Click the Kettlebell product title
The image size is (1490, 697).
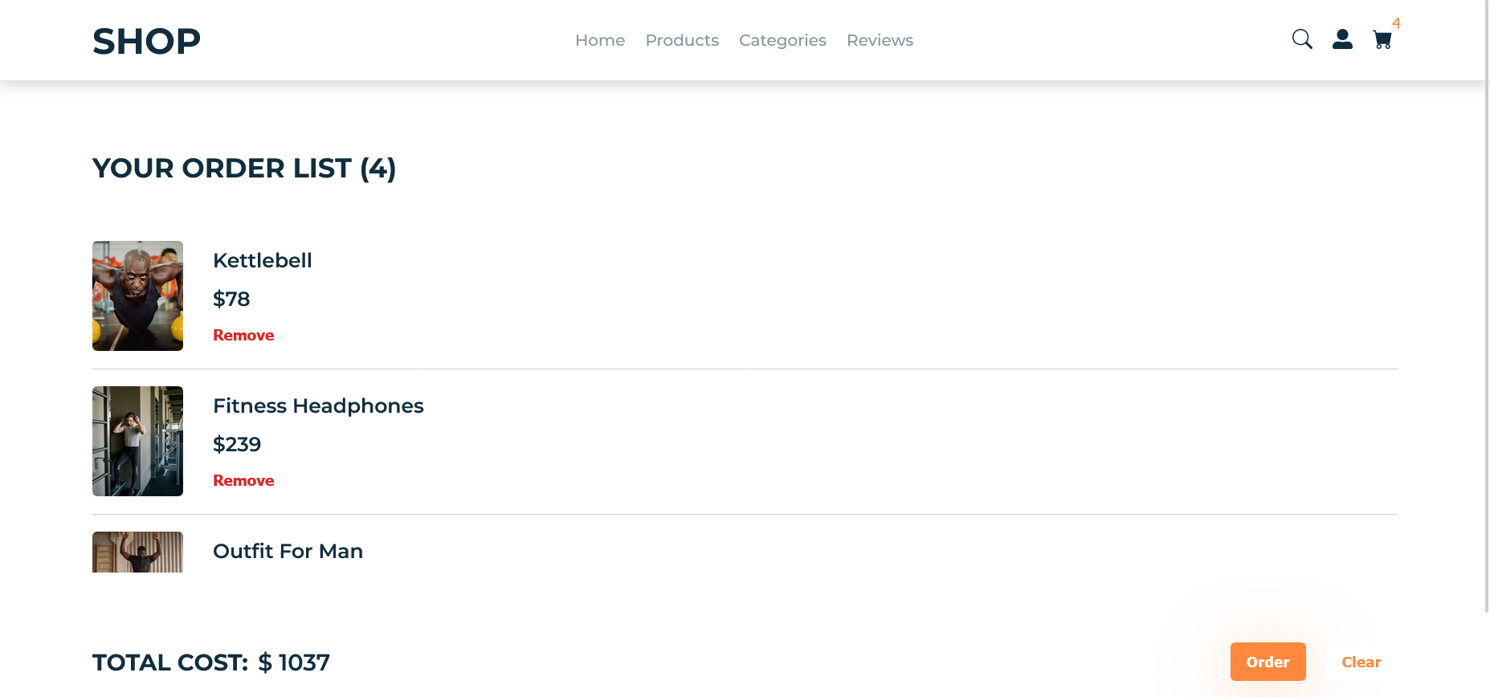click(262, 260)
